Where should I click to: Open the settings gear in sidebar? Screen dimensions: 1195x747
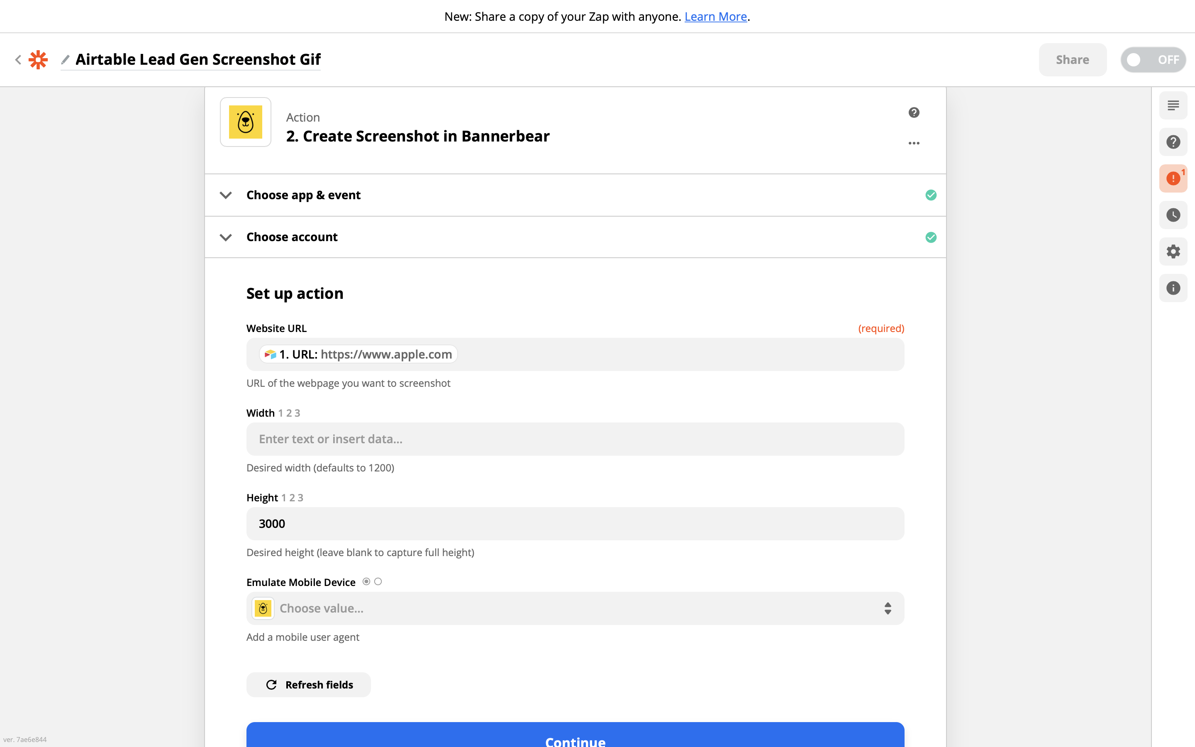coord(1173,251)
